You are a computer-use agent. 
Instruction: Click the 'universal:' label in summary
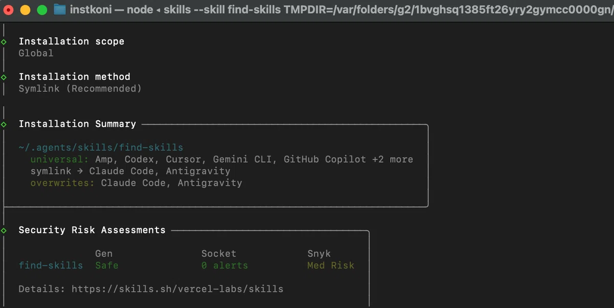(60, 159)
